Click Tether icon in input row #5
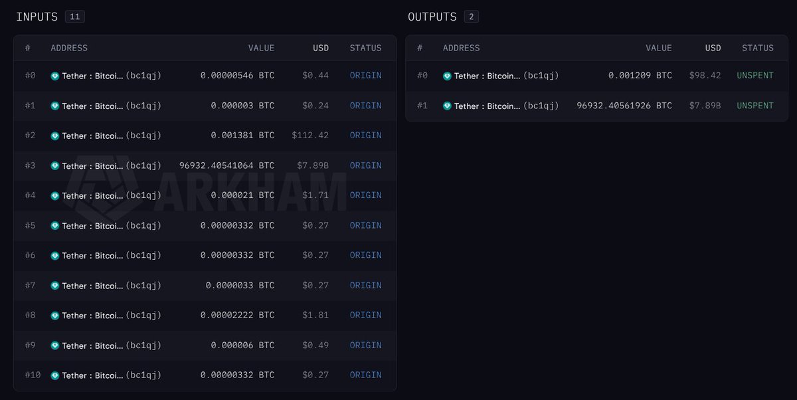 coord(55,226)
